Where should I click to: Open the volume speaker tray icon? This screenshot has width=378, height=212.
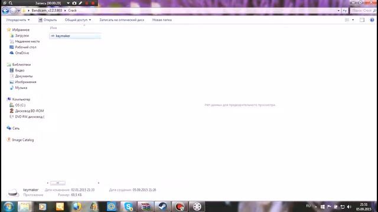point(349,207)
